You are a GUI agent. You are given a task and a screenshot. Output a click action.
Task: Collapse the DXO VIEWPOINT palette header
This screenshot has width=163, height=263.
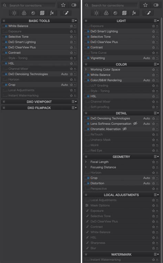pyautogui.click(x=39, y=102)
